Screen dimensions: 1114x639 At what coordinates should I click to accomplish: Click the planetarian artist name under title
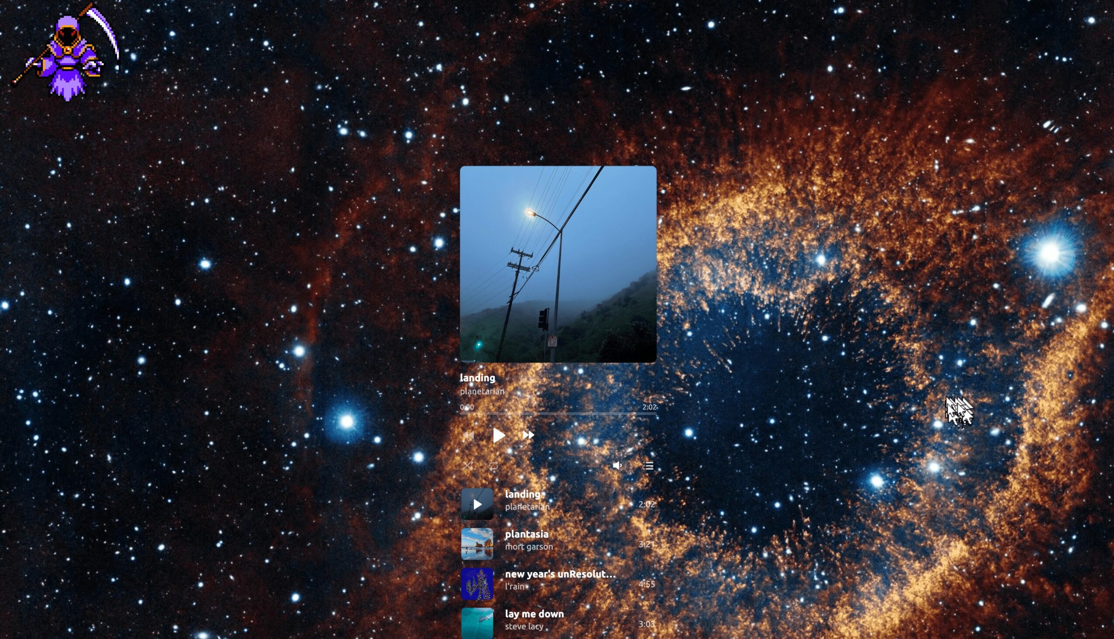pyautogui.click(x=482, y=391)
